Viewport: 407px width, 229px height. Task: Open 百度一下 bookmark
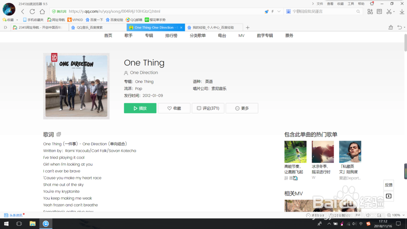94,20
